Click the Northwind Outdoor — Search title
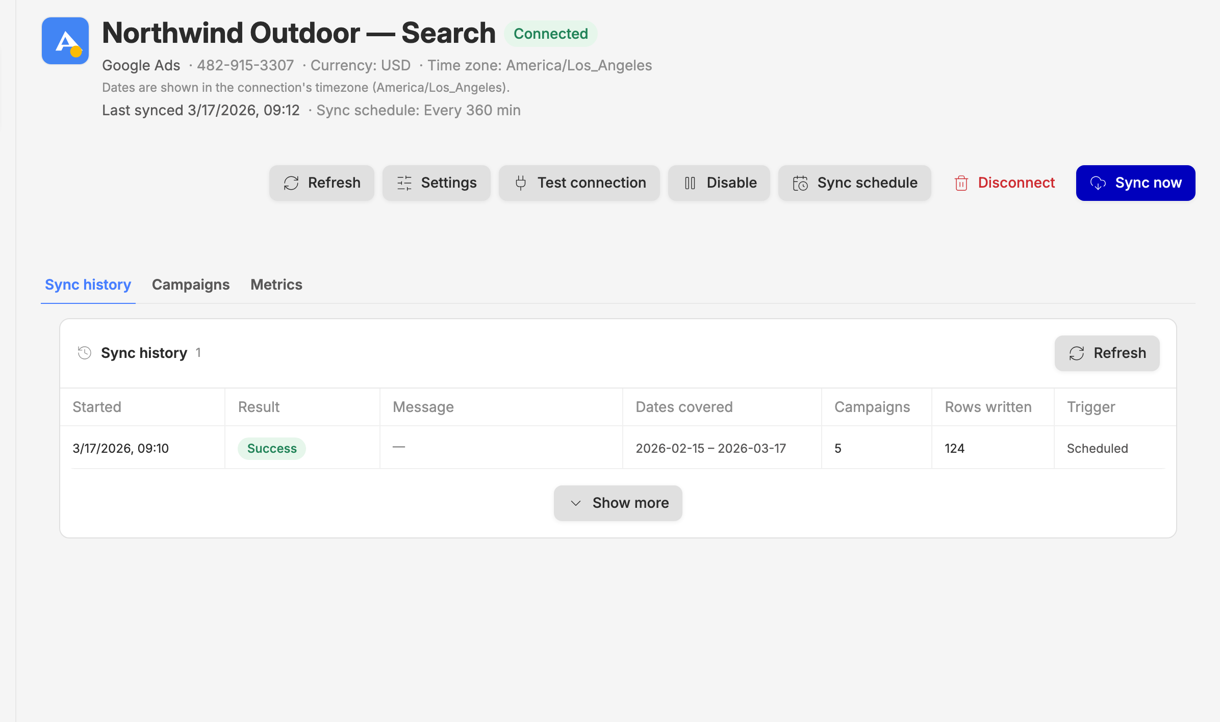 click(x=299, y=33)
